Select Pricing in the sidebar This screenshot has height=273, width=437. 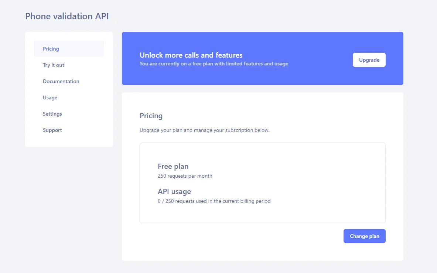pyautogui.click(x=51, y=48)
